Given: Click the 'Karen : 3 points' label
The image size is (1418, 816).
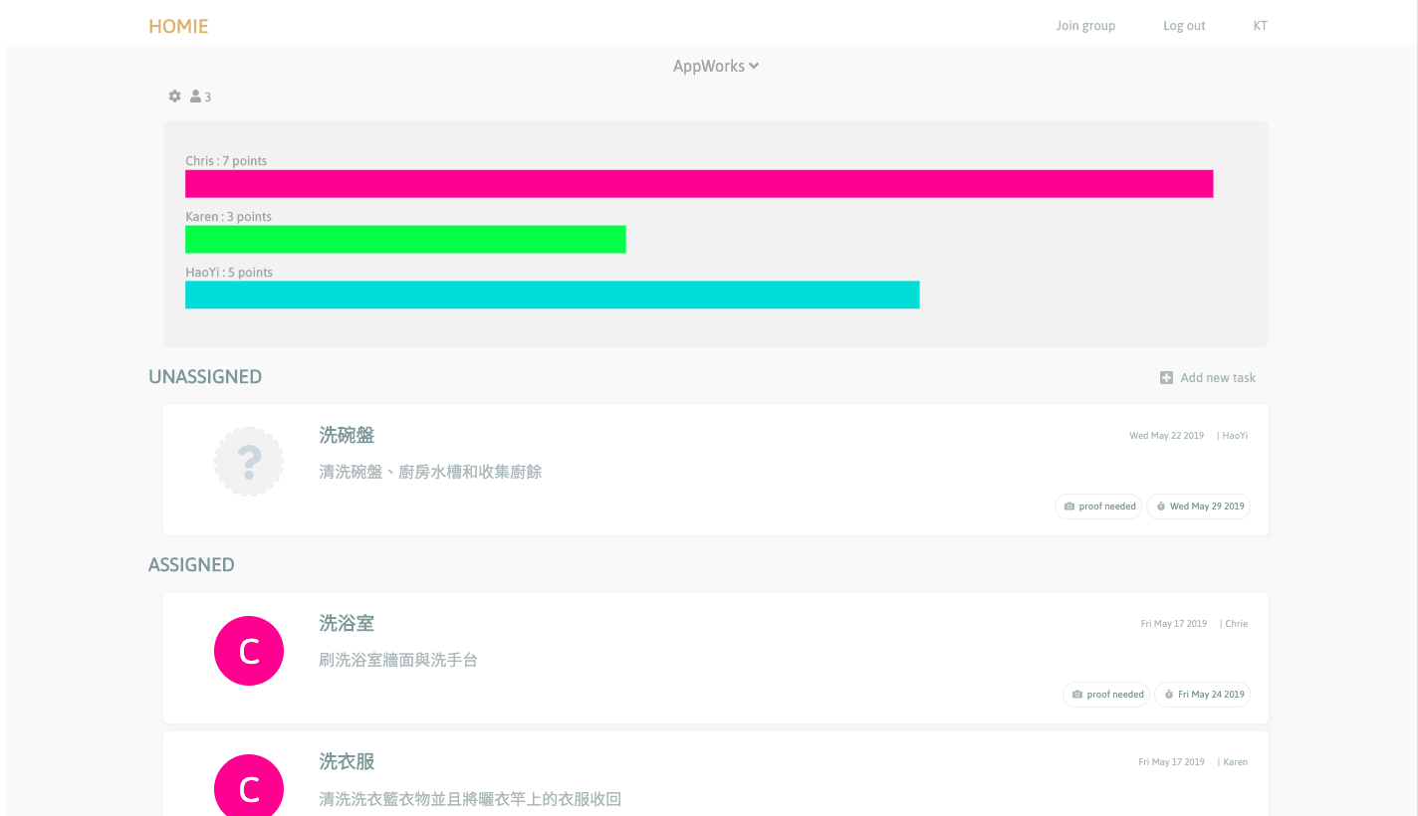Looking at the screenshot, I should click(x=228, y=217).
